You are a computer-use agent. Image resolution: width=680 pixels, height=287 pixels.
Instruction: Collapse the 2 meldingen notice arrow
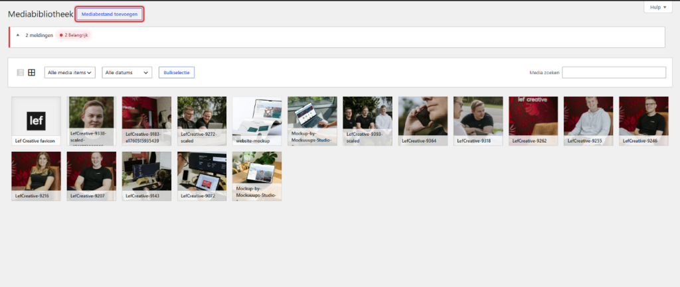click(18, 35)
